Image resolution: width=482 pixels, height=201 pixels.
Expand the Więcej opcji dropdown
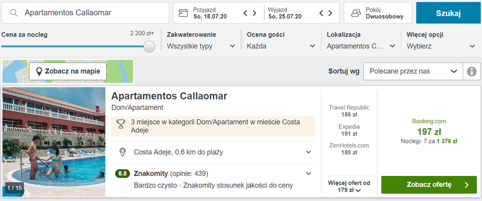(x=441, y=46)
